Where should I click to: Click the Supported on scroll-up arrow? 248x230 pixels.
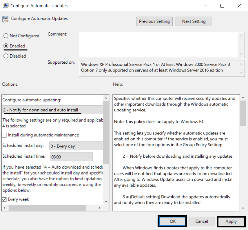click(x=241, y=64)
